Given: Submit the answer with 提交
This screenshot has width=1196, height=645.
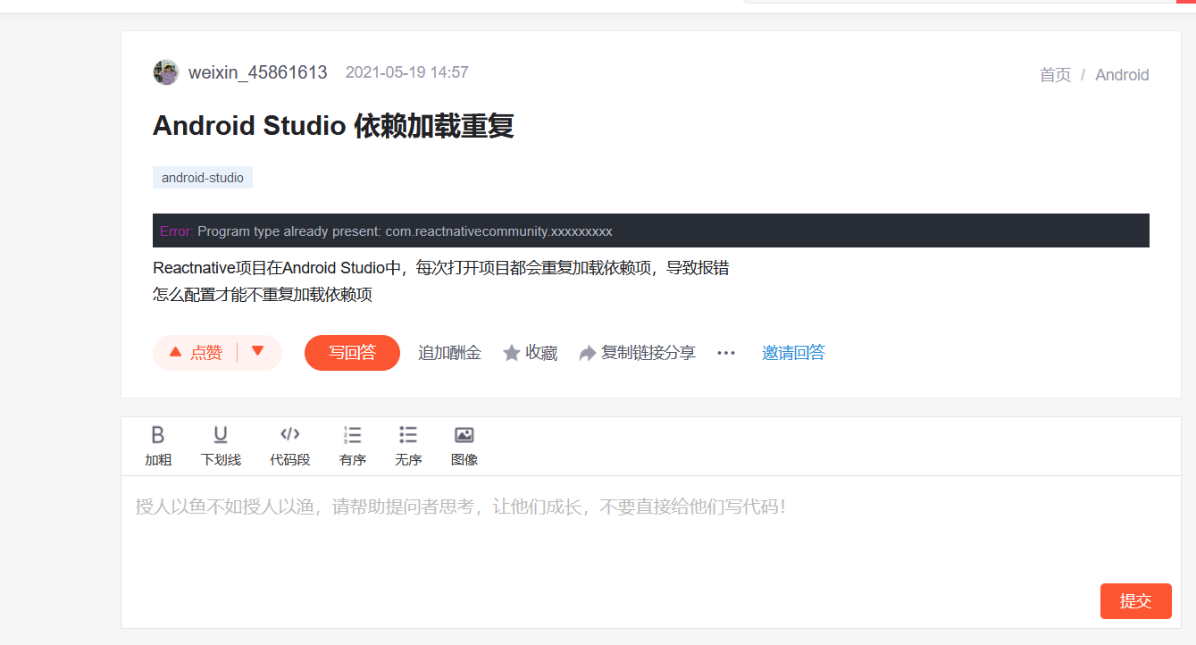Looking at the screenshot, I should point(1135,601).
